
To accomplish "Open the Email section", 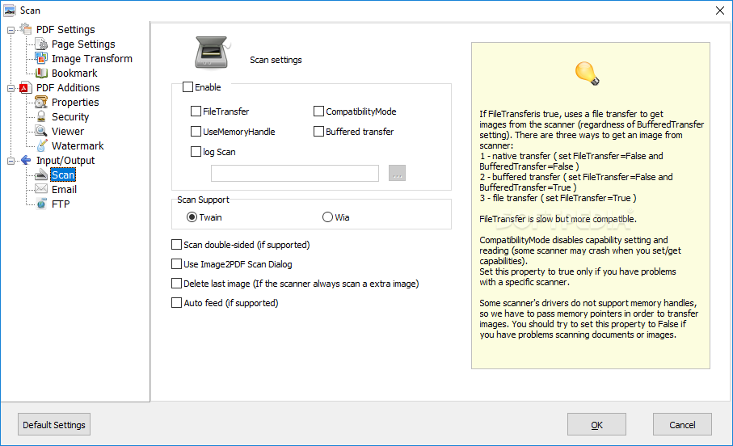I will point(64,189).
